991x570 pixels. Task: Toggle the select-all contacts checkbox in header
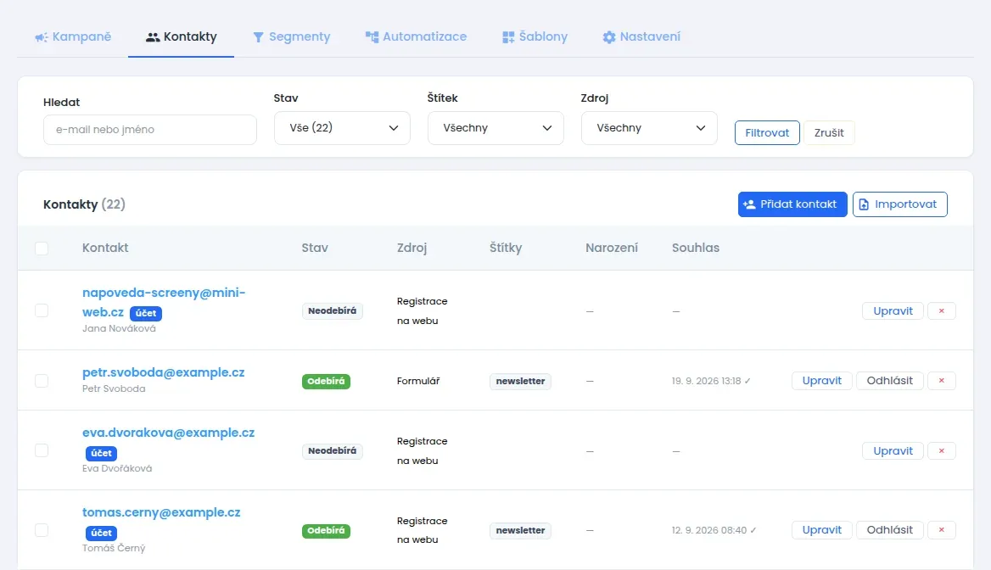point(42,249)
